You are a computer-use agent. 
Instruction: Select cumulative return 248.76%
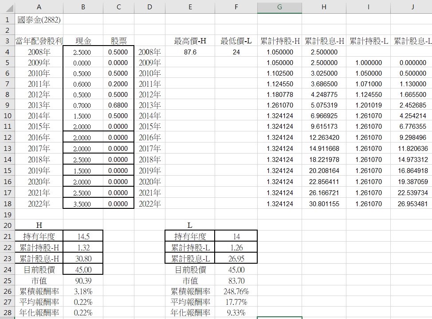point(236,291)
